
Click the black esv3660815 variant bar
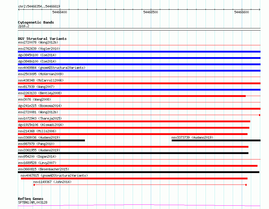click(x=139, y=172)
